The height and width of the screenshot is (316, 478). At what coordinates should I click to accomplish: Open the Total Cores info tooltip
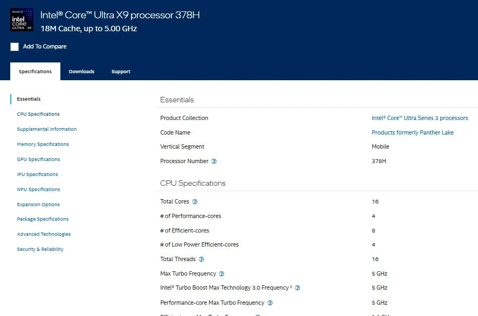193,201
